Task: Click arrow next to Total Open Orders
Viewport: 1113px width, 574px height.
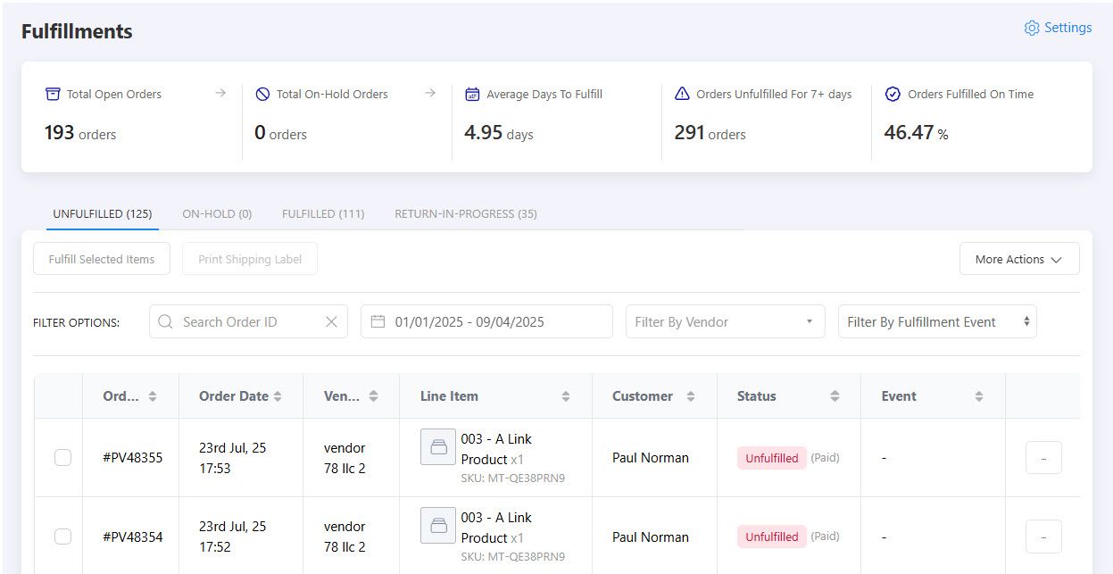Action: (x=220, y=94)
